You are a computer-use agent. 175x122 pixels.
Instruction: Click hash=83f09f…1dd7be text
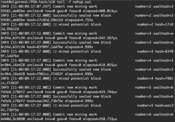[45, 47]
